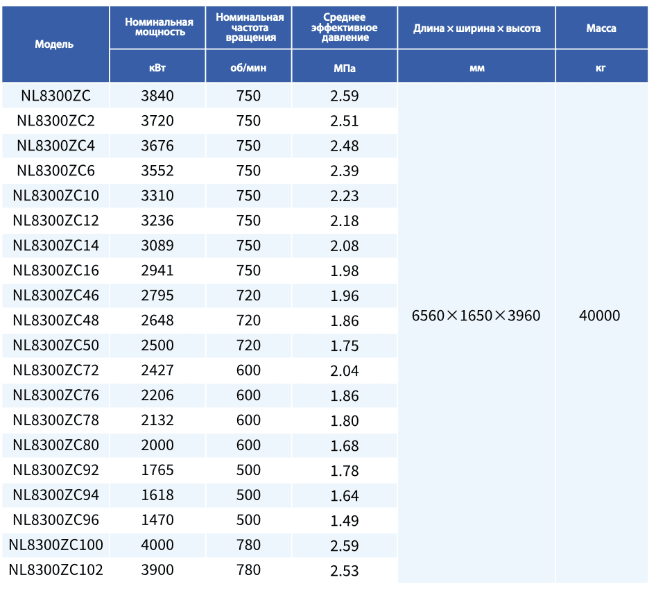Select the NL8300ZC46 model cell

[55, 295]
